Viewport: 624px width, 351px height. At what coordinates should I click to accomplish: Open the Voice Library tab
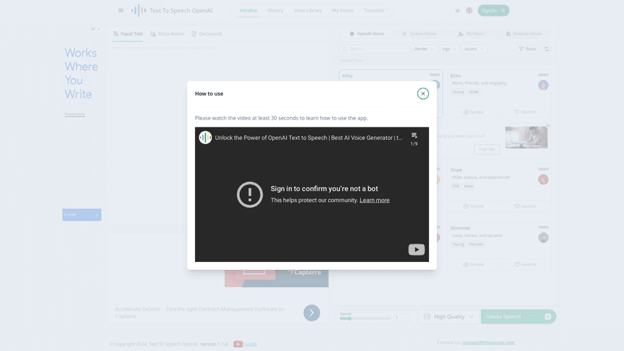307,10
